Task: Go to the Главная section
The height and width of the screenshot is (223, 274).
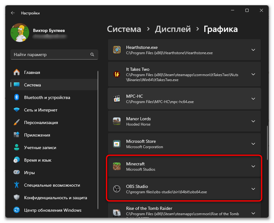Action: tap(54, 72)
